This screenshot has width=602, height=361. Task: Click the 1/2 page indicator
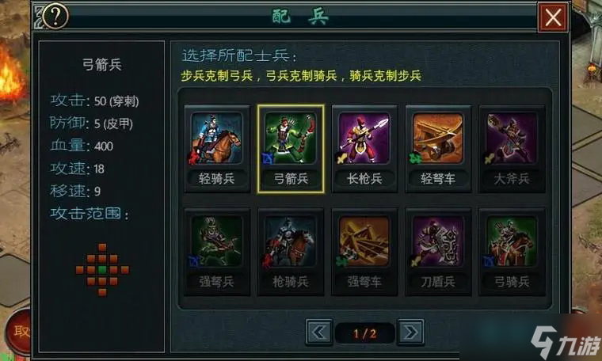364,333
